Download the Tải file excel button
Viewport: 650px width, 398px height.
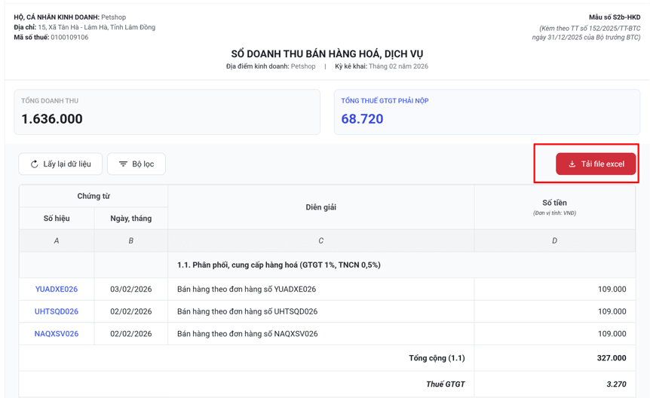point(596,164)
